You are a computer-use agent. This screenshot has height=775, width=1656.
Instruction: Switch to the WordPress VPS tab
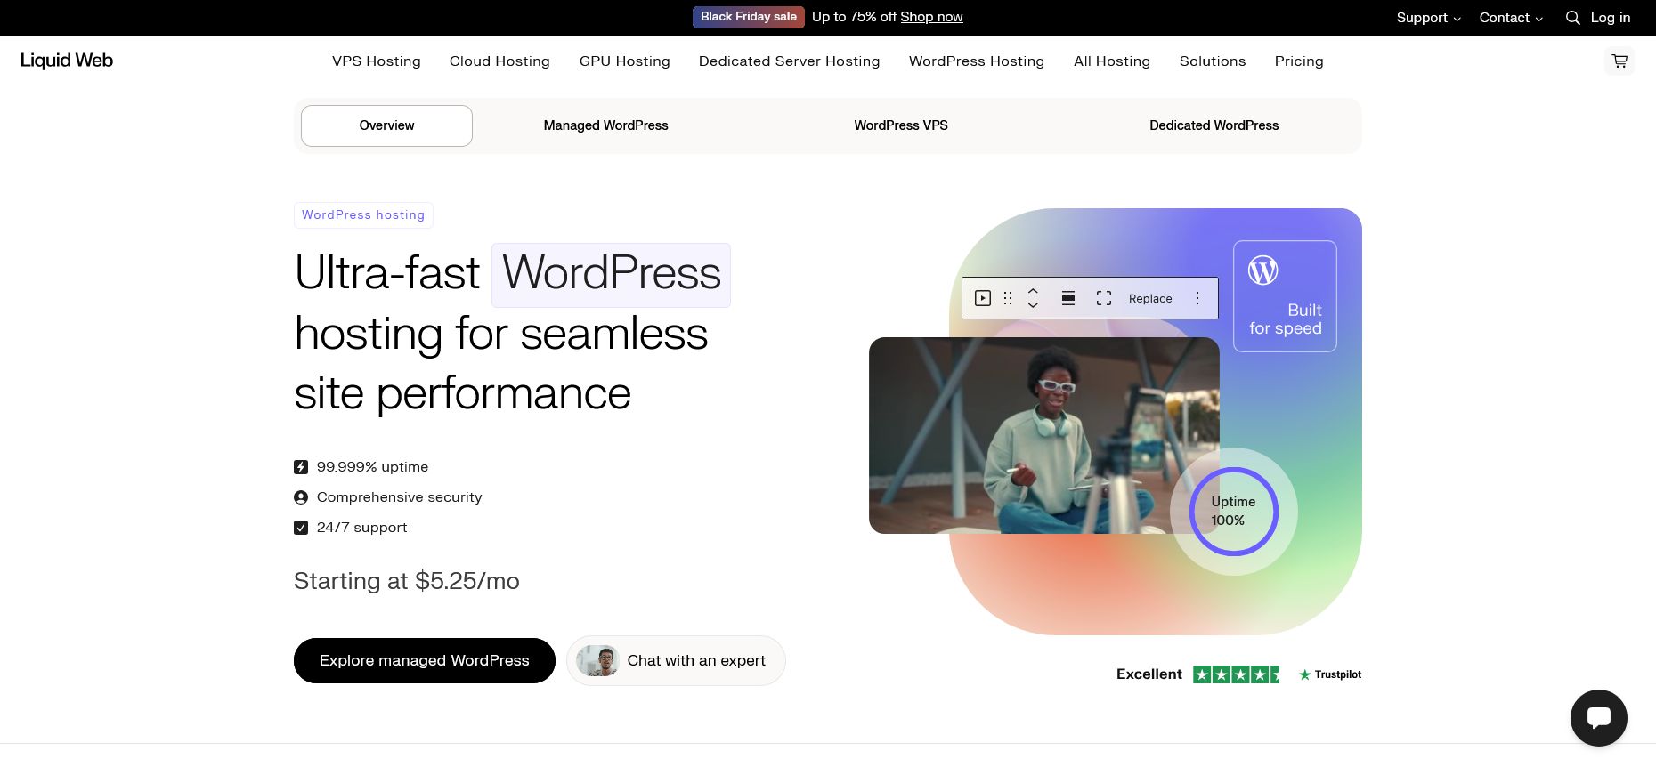901,125
